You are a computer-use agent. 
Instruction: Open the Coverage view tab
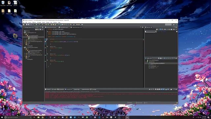[x=93, y=89]
